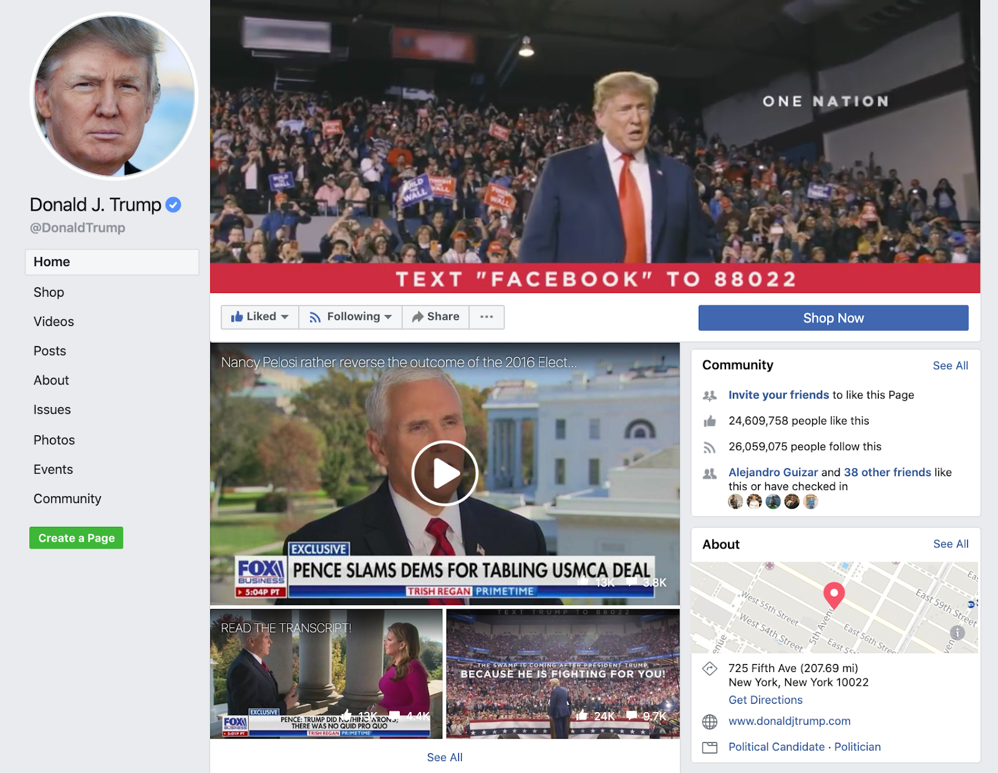Click the map info icon
This screenshot has height=773, width=998.
click(957, 633)
